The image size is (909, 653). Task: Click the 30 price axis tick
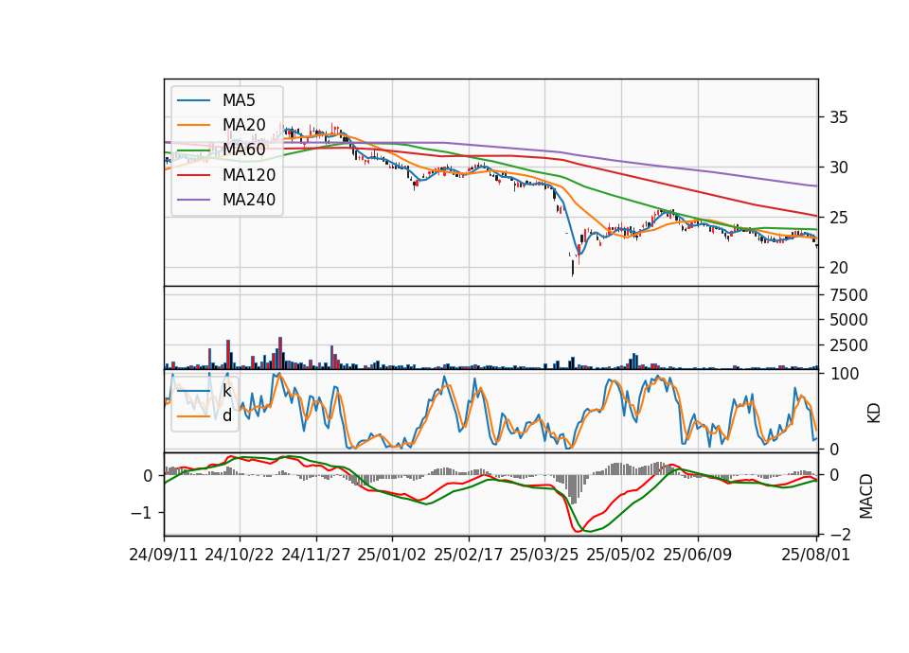click(839, 168)
